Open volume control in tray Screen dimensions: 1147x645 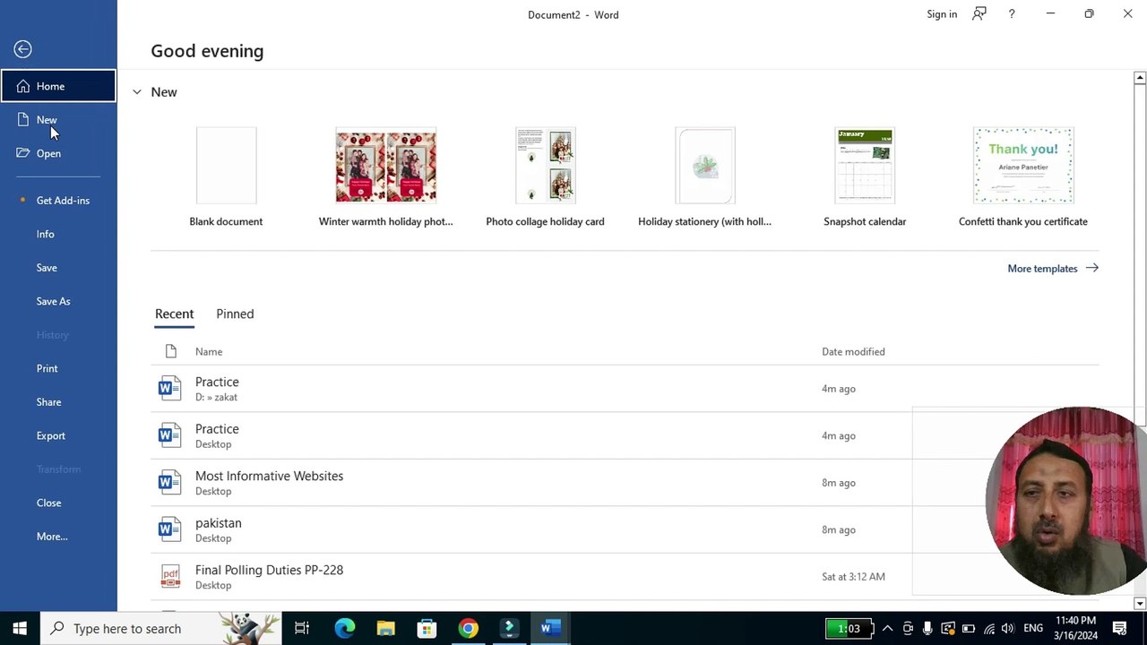(1008, 629)
